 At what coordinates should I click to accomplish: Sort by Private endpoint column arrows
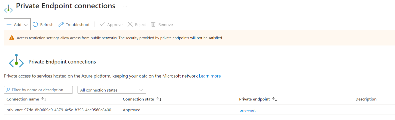[275, 99]
